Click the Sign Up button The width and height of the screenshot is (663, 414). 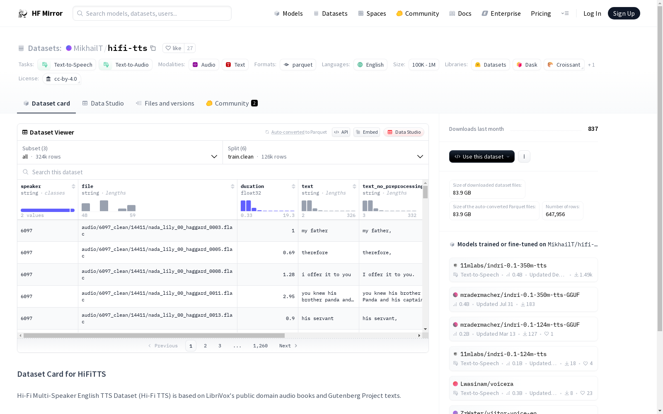point(624,13)
